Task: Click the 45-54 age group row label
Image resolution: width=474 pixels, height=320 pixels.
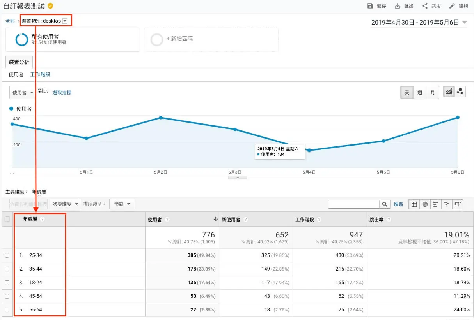Action: [x=36, y=296]
